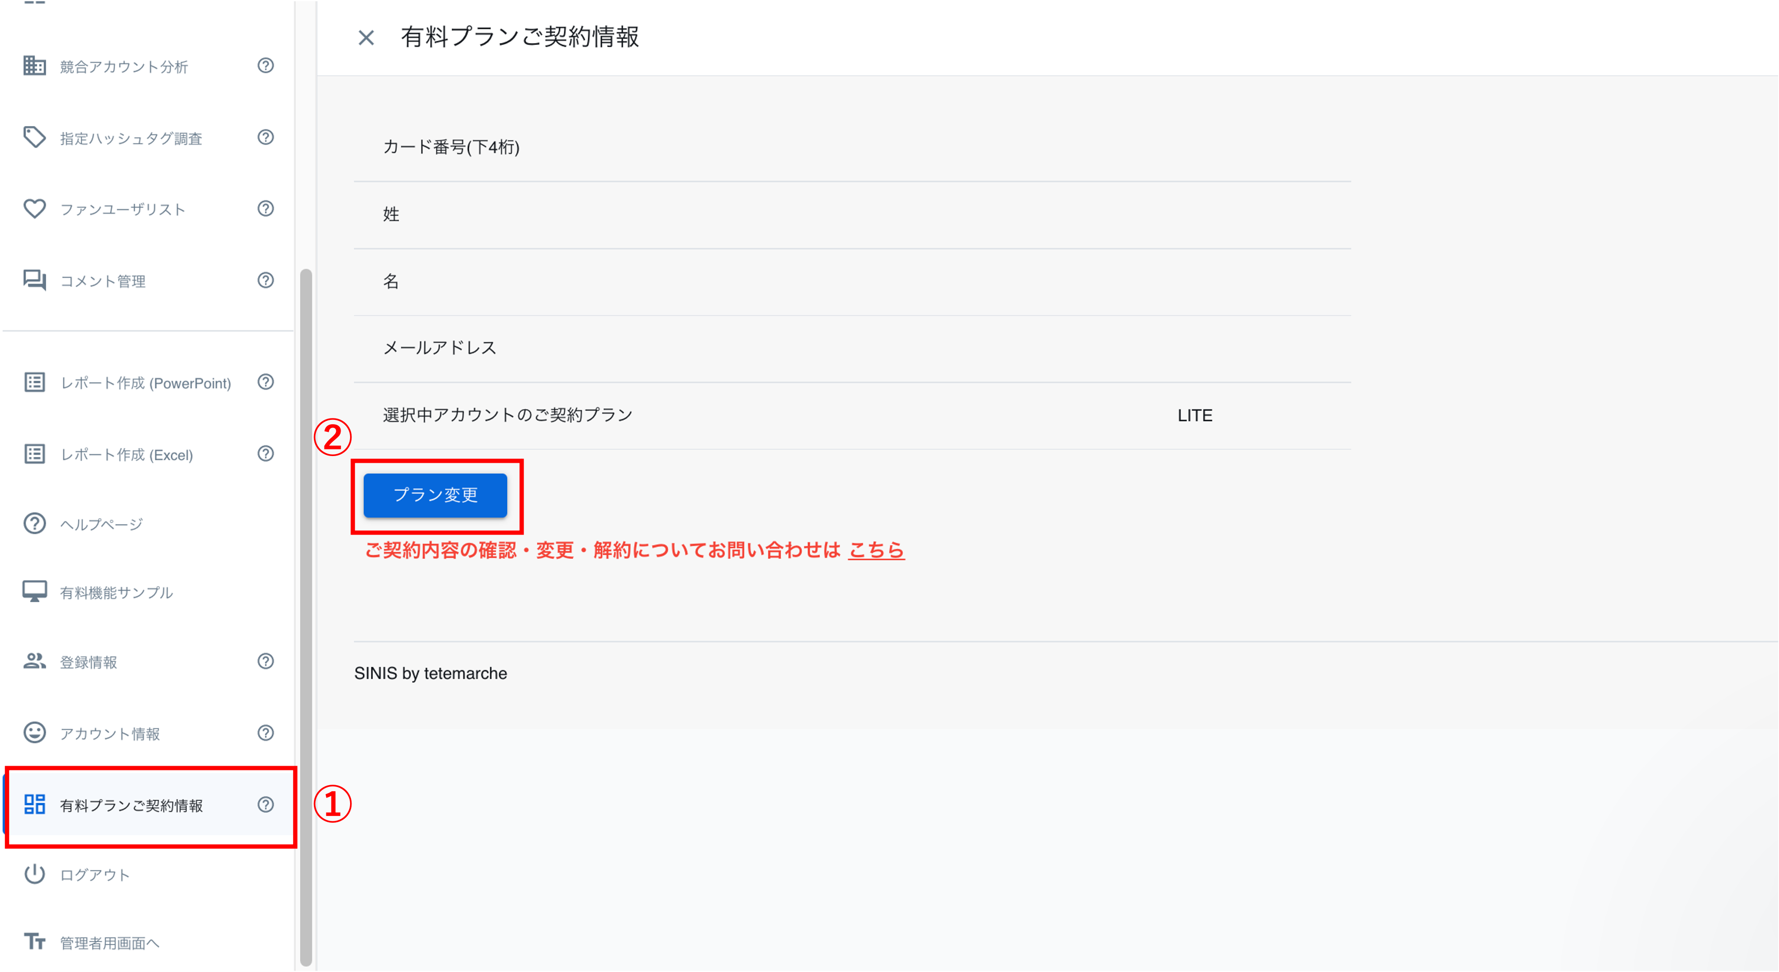
Task: Click the tag icon for 指定ハッシュタグ調査
Action: [x=34, y=137]
